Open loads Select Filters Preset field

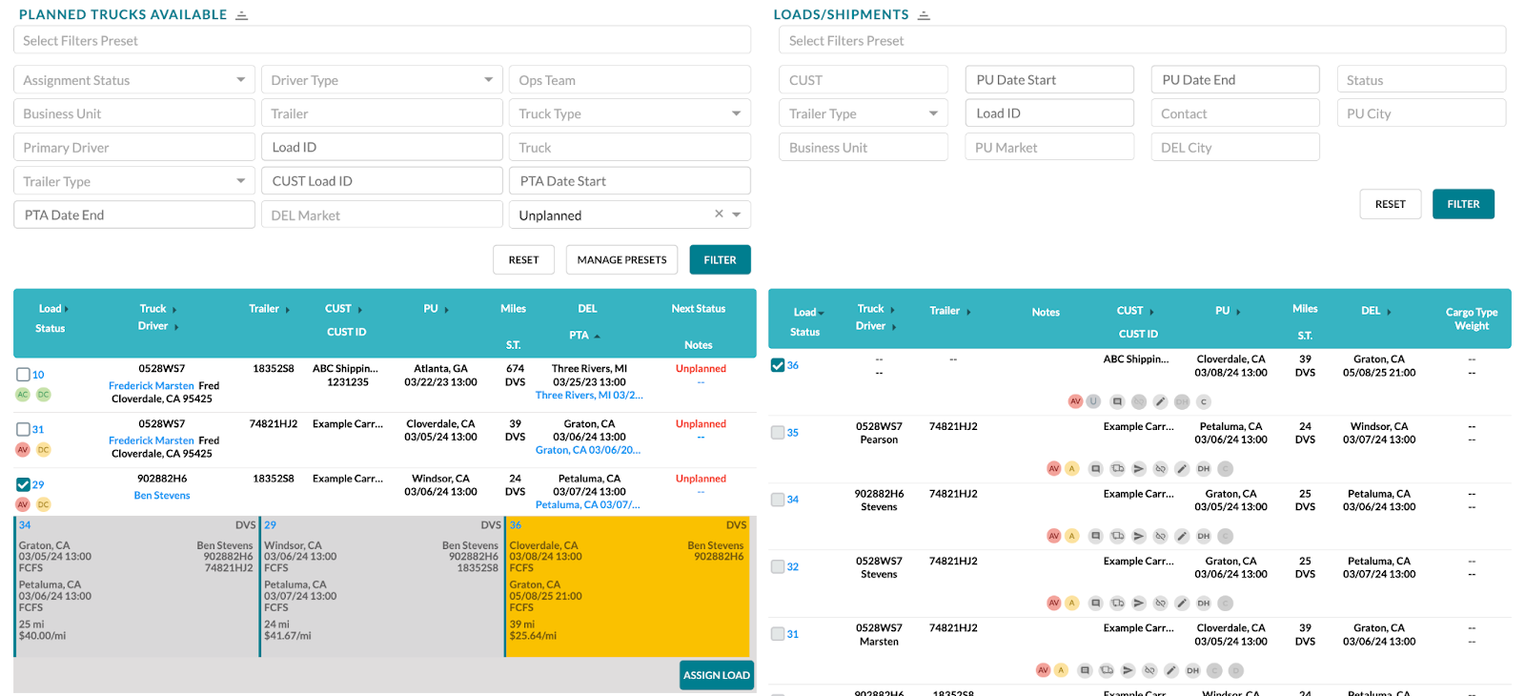1143,40
